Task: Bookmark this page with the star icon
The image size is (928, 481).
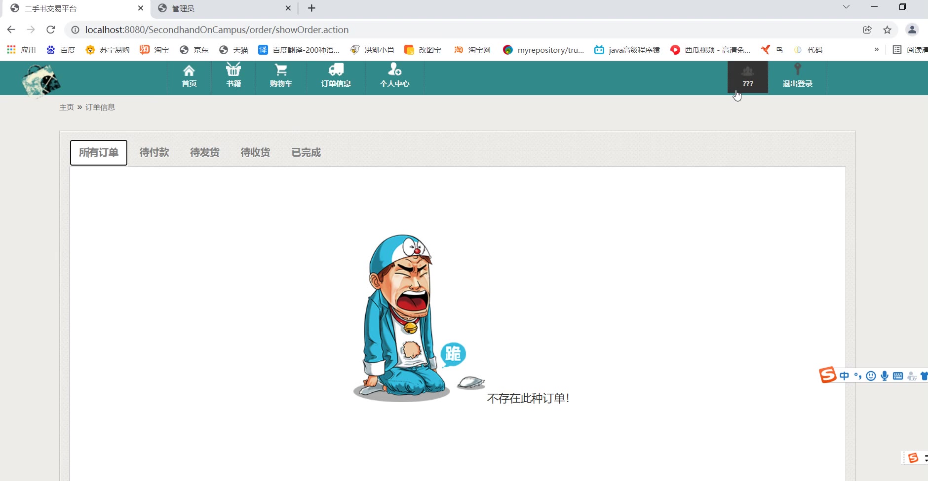Action: tap(887, 30)
